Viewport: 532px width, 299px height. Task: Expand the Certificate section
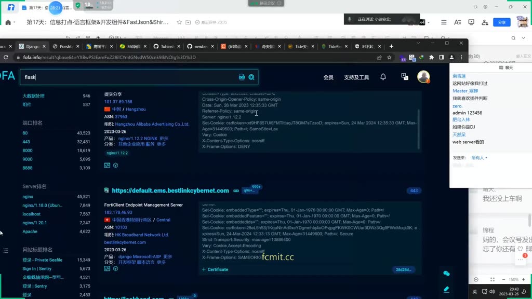point(215,269)
